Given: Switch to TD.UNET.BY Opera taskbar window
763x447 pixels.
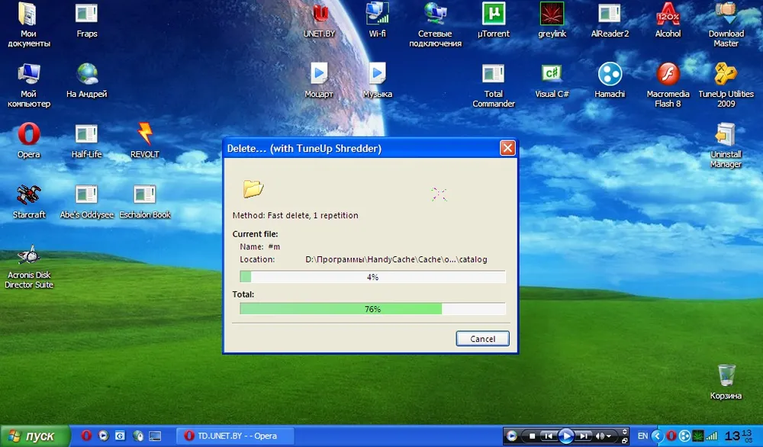Looking at the screenshot, I should (230, 436).
